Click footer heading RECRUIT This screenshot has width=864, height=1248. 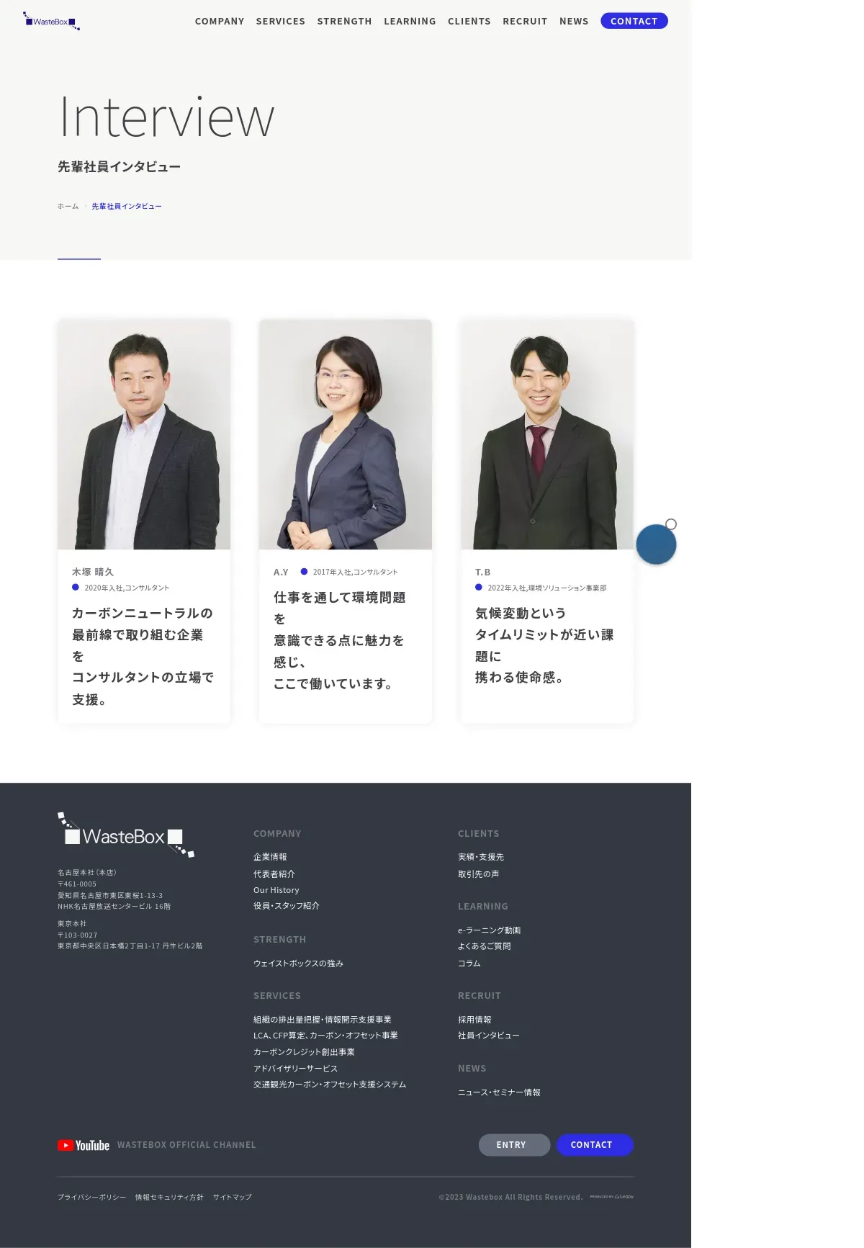(x=480, y=996)
